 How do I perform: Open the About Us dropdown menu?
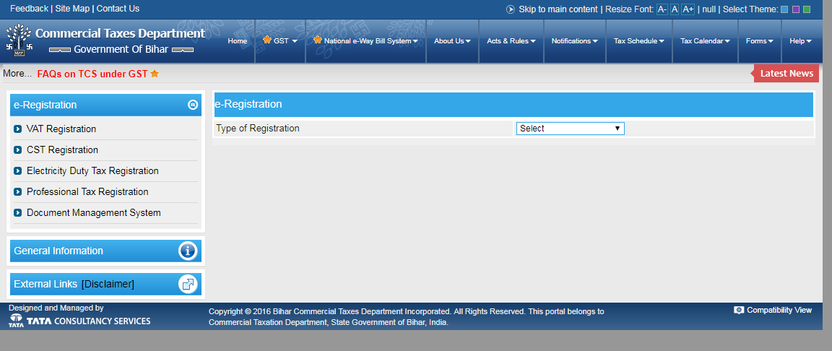click(452, 41)
